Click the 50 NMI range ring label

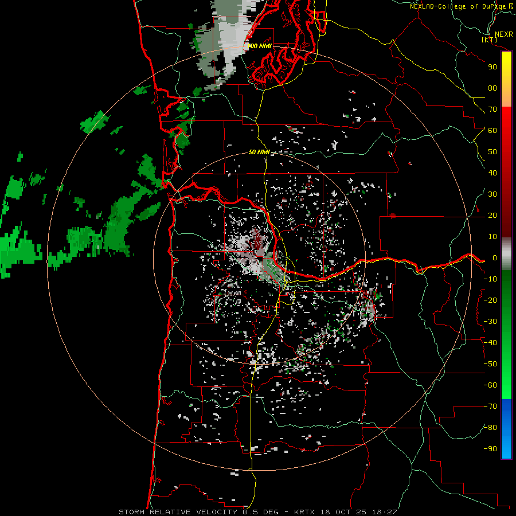pyautogui.click(x=259, y=152)
